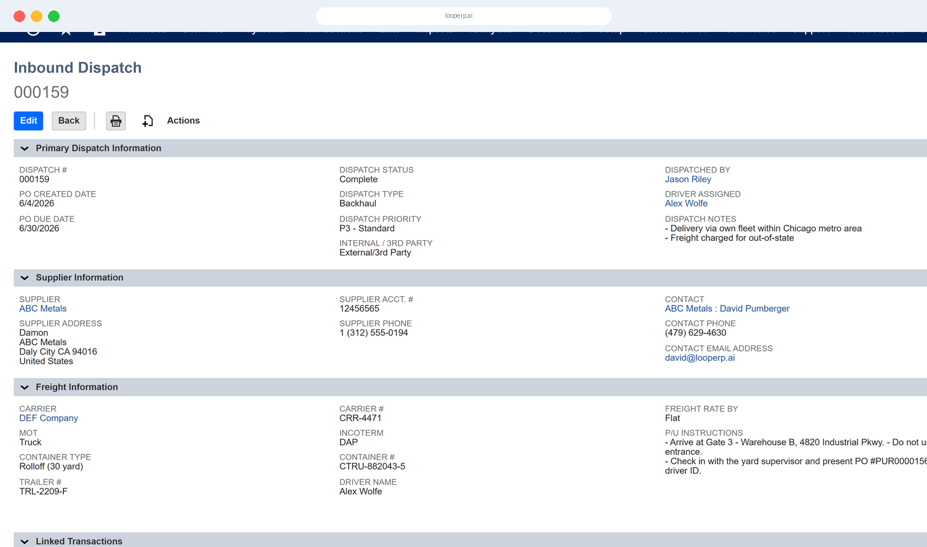Click the Arrive at Gate 3 instruction

796,447
